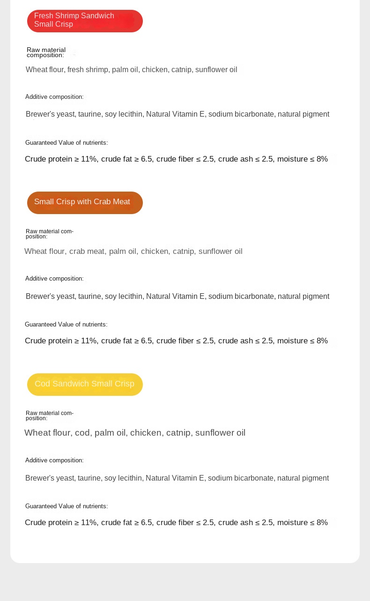Select the crude protein line under Crab Meat
The width and height of the screenshot is (370, 601).
176,341
